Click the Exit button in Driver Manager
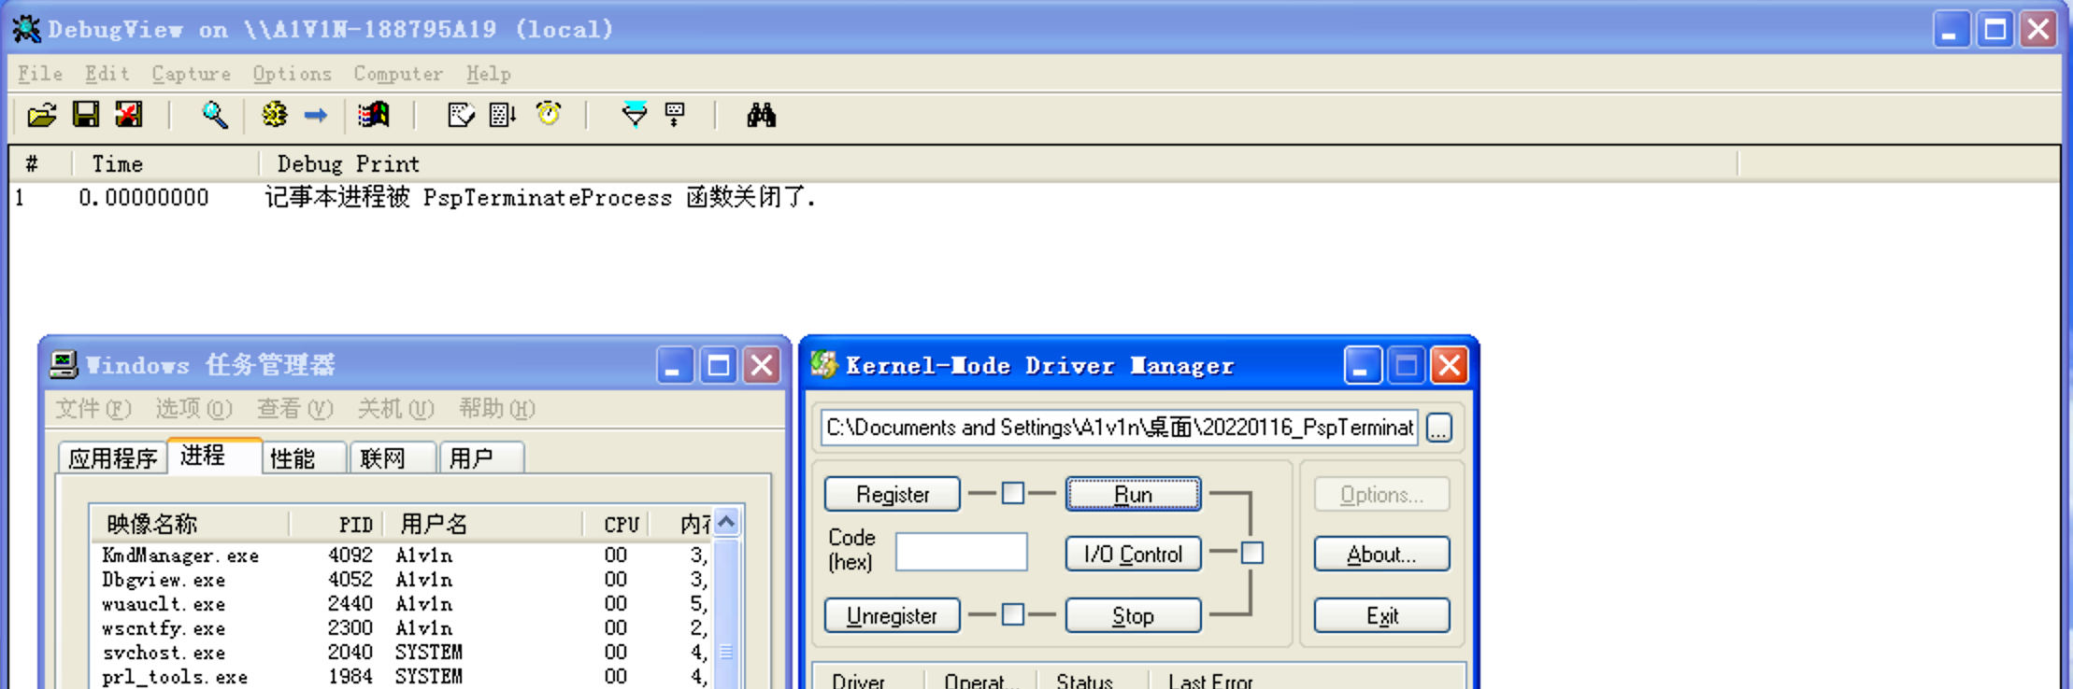The image size is (2073, 689). point(1382,615)
